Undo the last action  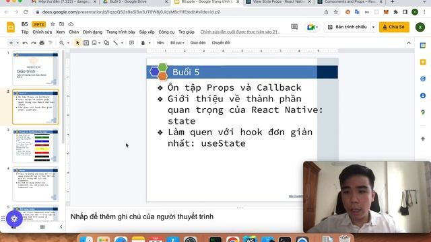[25, 43]
